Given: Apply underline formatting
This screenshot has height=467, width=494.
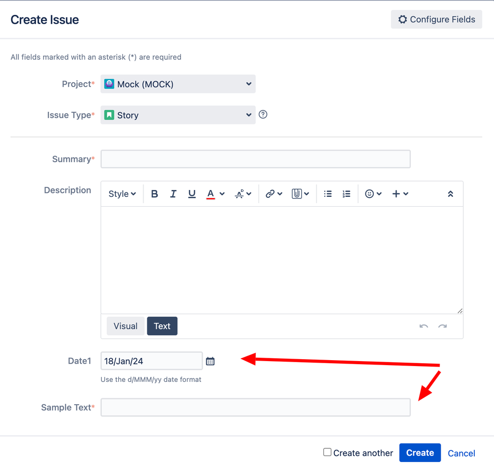Looking at the screenshot, I should pos(191,194).
